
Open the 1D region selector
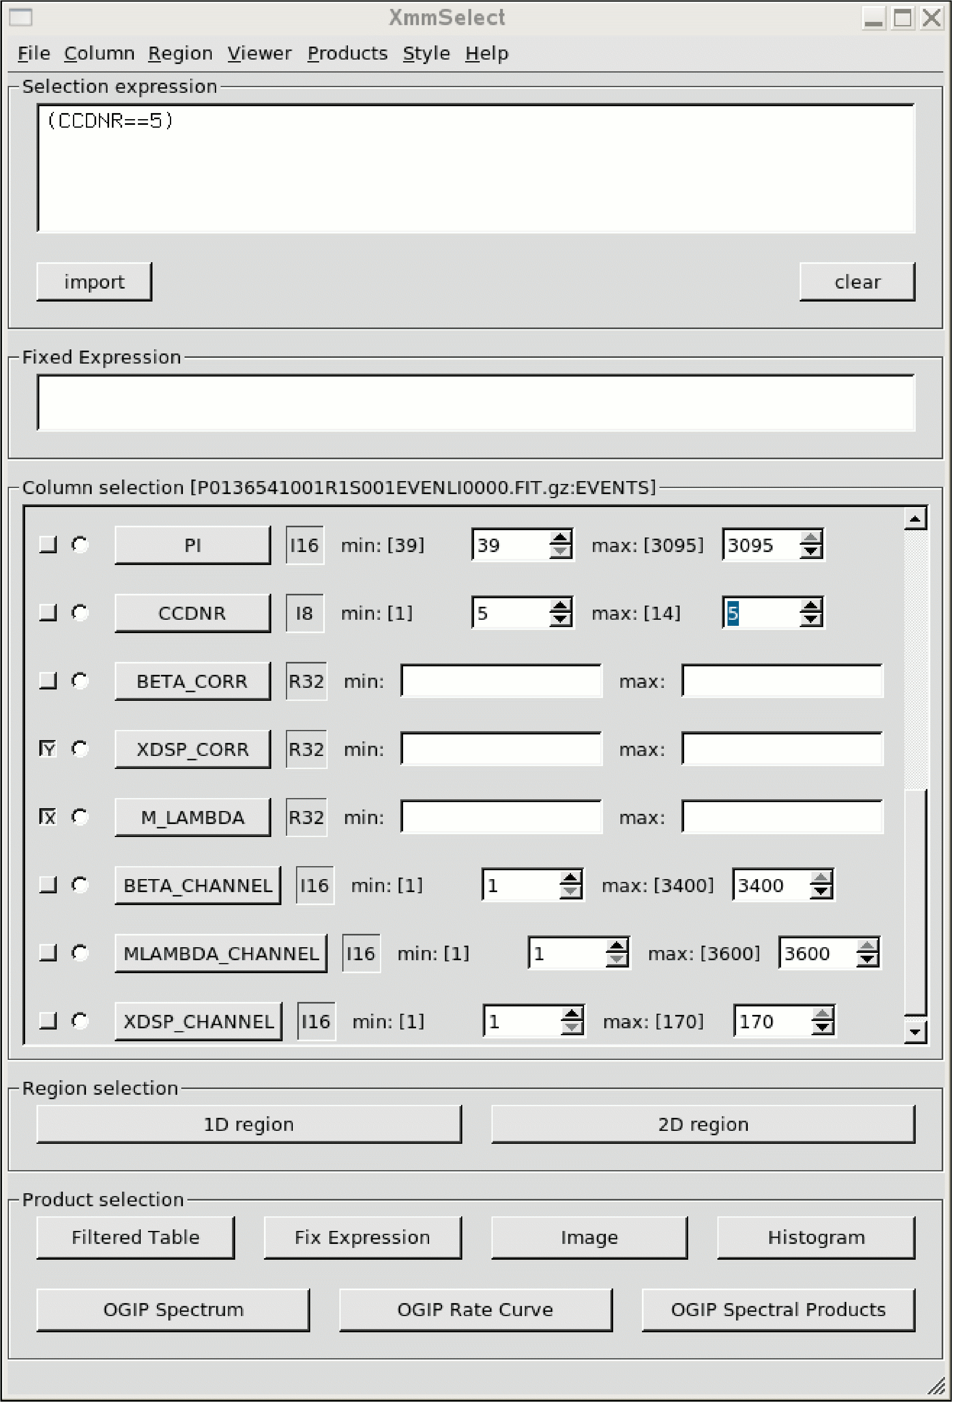(x=249, y=1124)
